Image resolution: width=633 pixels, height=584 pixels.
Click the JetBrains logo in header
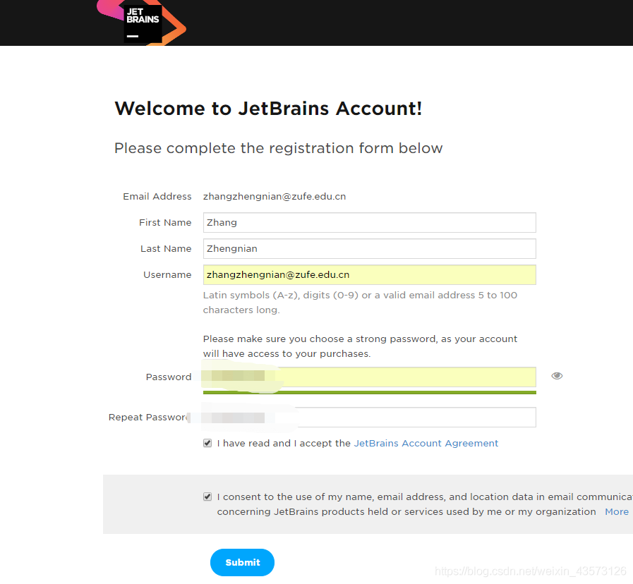coord(143,22)
